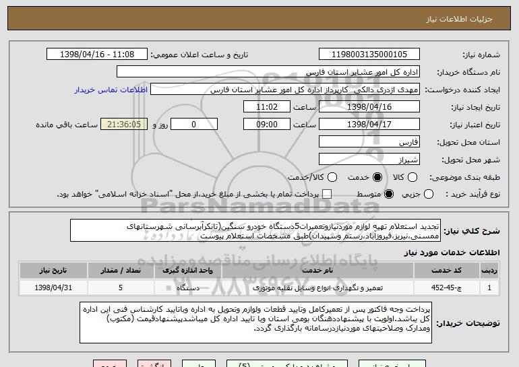
Task: Click the ردیف column header
Action: coord(489,271)
